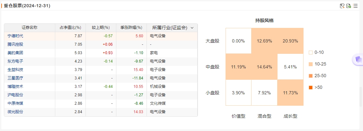Save panel as image icon

342,6
